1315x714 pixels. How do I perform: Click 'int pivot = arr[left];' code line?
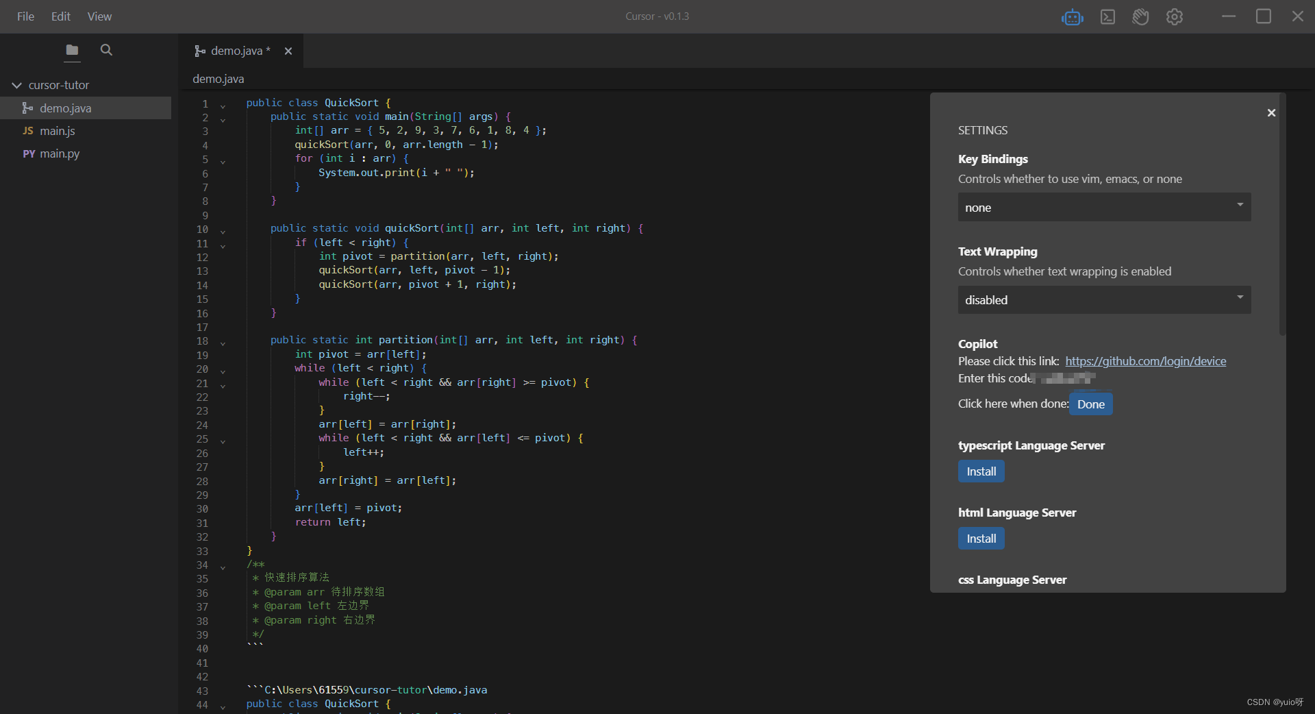point(360,354)
